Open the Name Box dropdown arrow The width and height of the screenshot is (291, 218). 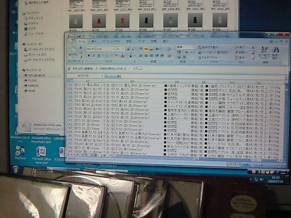pos(102,76)
